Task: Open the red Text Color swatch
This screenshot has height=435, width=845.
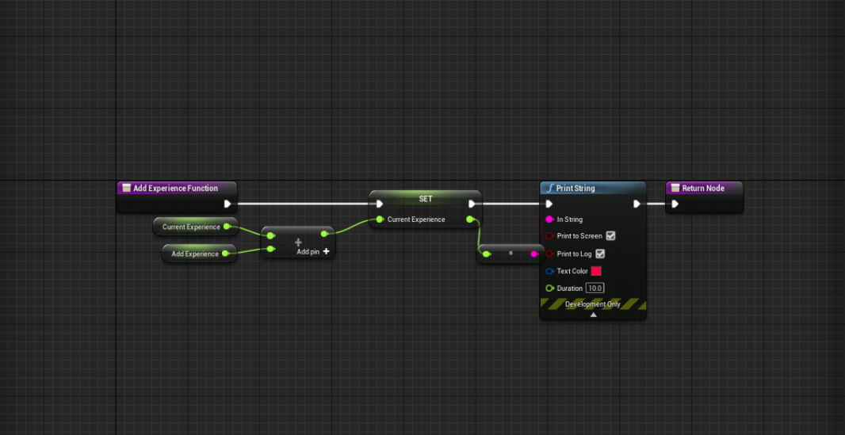Action: [596, 271]
